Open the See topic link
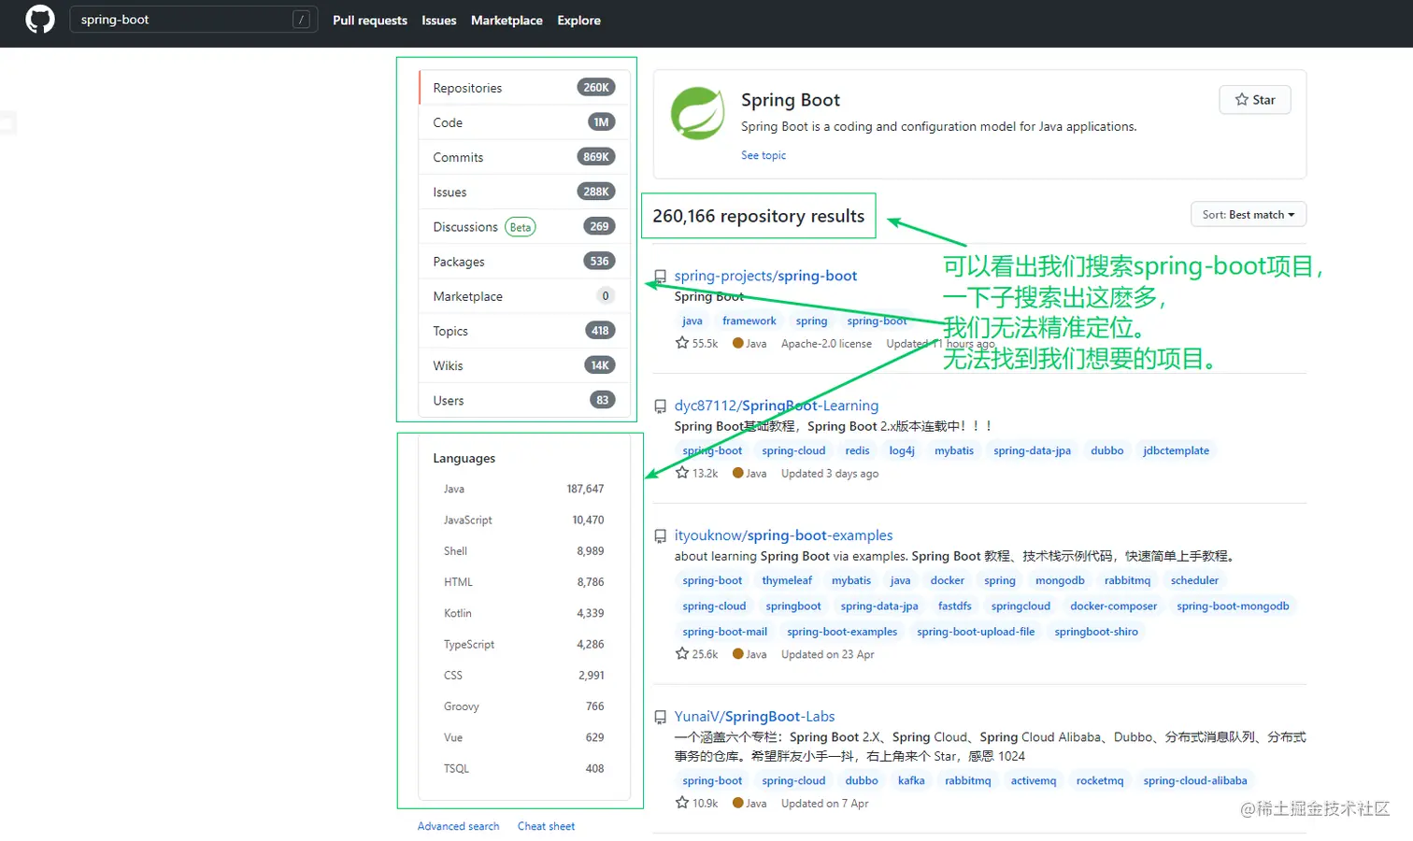This screenshot has height=841, width=1413. click(764, 155)
